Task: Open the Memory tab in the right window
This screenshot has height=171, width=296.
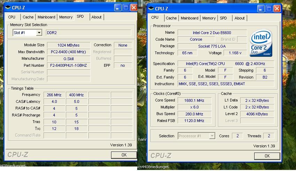Action: (x=209, y=18)
